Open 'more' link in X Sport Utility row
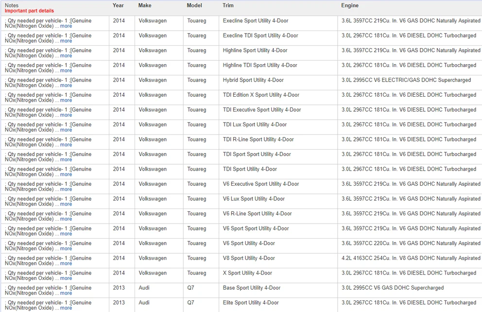 click(66, 278)
